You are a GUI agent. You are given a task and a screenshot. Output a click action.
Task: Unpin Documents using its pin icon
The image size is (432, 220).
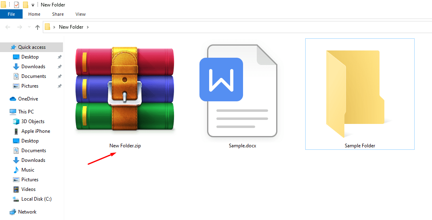pos(59,76)
